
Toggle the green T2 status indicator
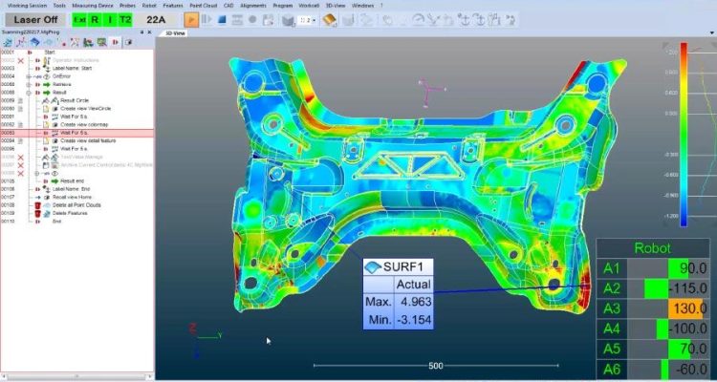pos(125,20)
